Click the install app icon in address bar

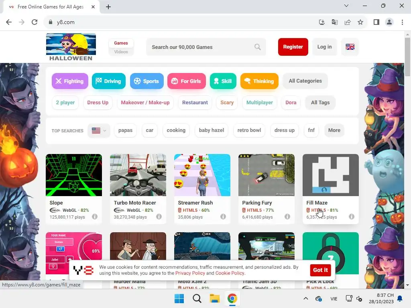point(321,22)
